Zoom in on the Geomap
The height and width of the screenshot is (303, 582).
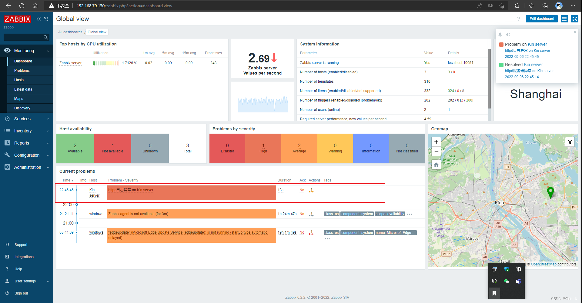pos(436,142)
